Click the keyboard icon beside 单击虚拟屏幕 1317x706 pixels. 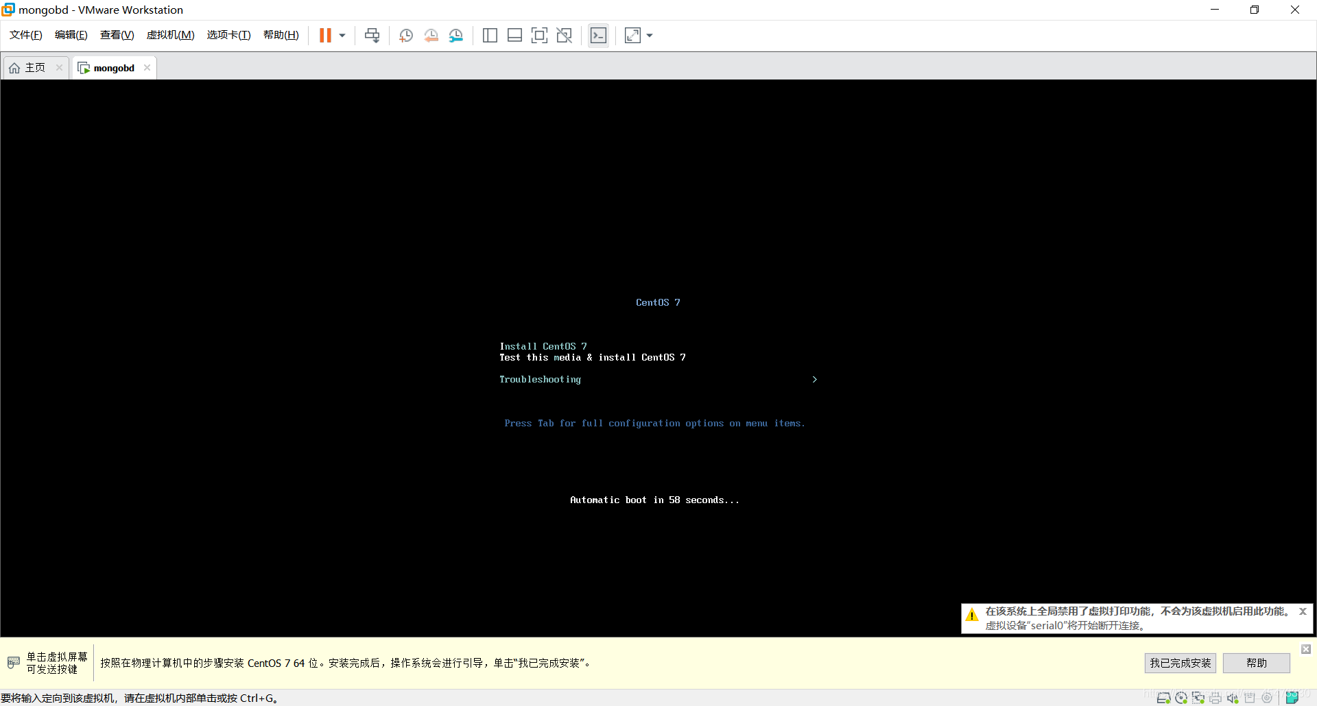[14, 663]
